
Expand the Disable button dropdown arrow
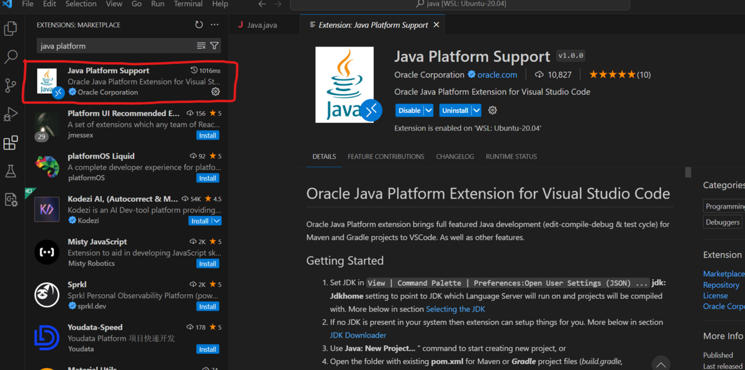point(428,111)
